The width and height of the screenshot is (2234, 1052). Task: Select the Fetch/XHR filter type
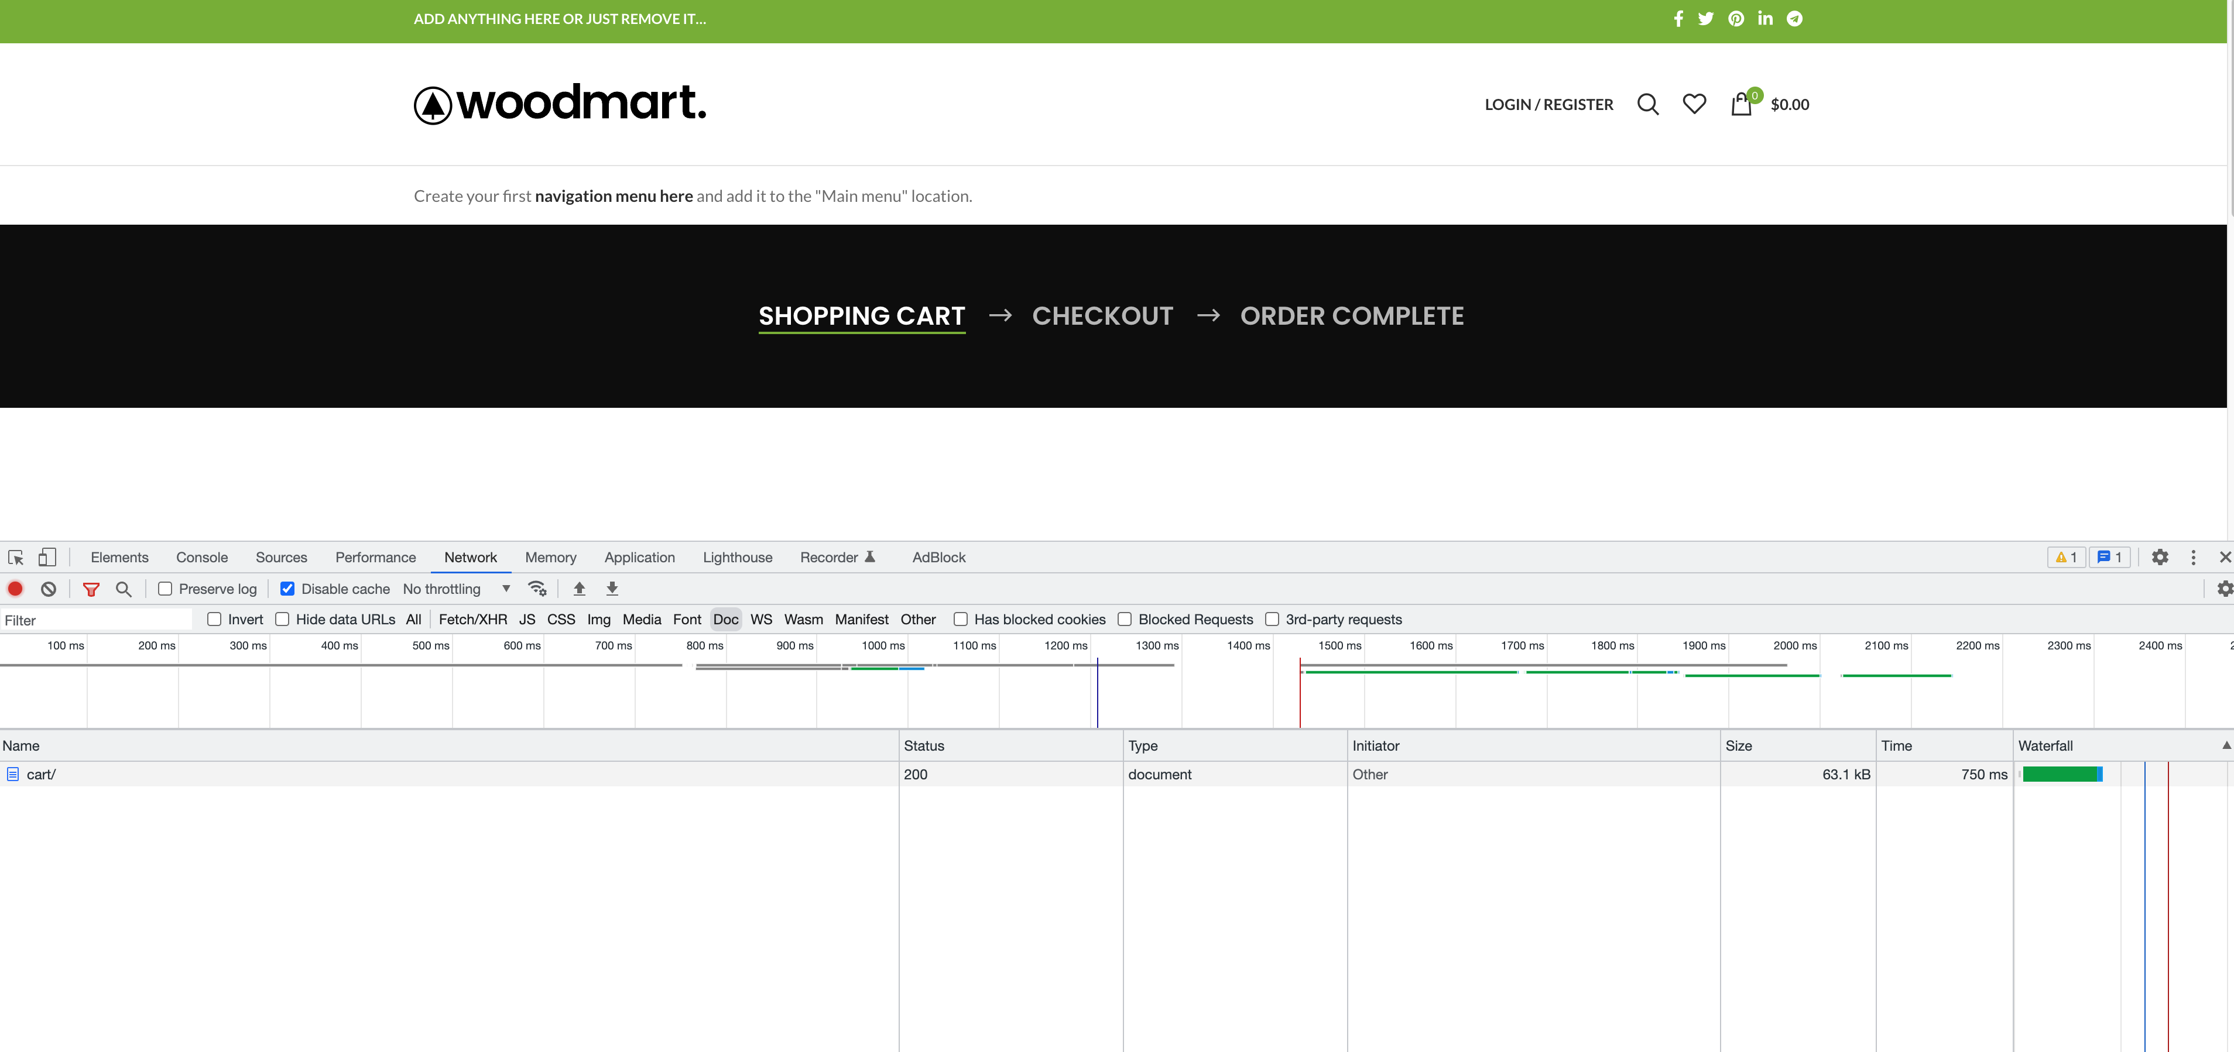(x=472, y=618)
